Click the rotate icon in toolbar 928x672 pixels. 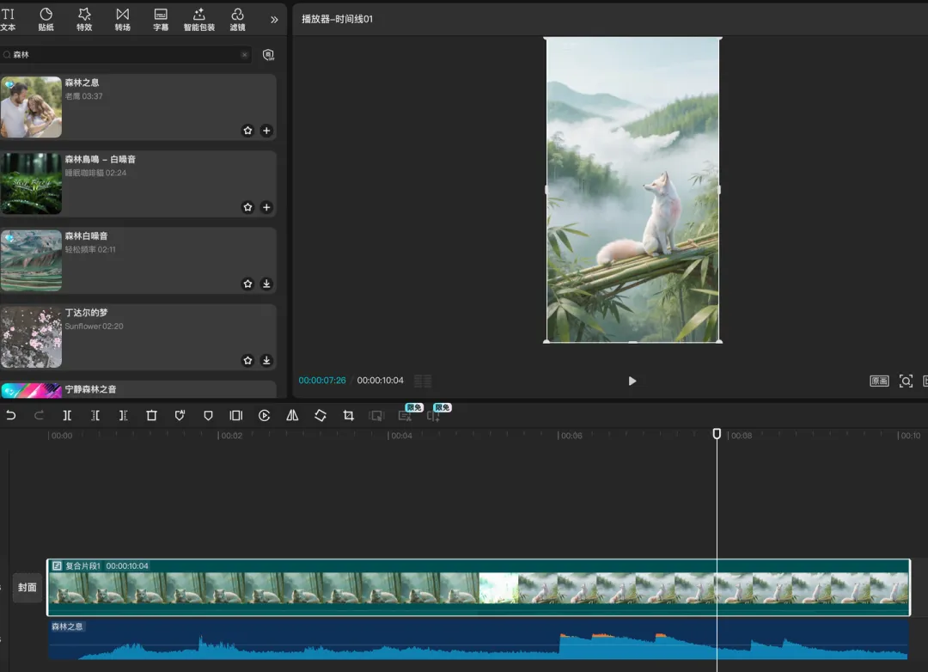[x=321, y=415]
